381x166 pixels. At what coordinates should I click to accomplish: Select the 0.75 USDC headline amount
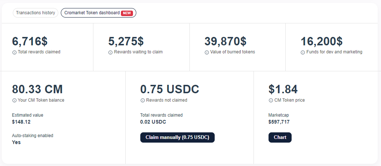[x=170, y=89]
